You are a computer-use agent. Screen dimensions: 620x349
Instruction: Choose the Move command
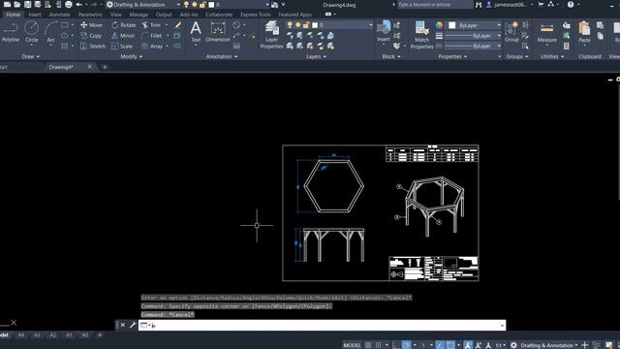[x=92, y=25]
